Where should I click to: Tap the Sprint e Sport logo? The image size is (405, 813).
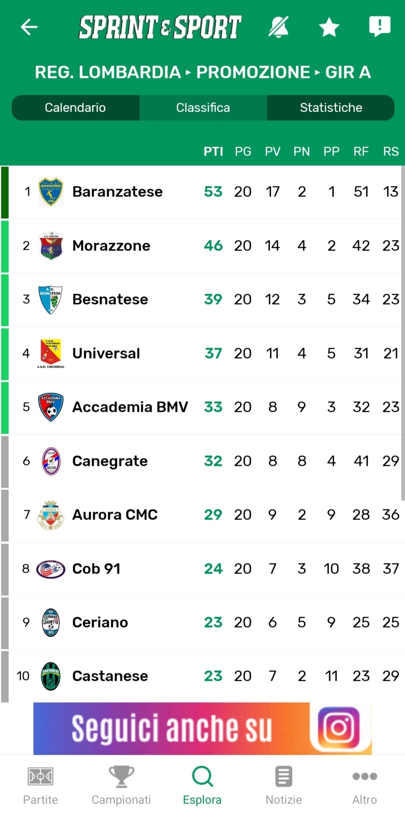160,27
